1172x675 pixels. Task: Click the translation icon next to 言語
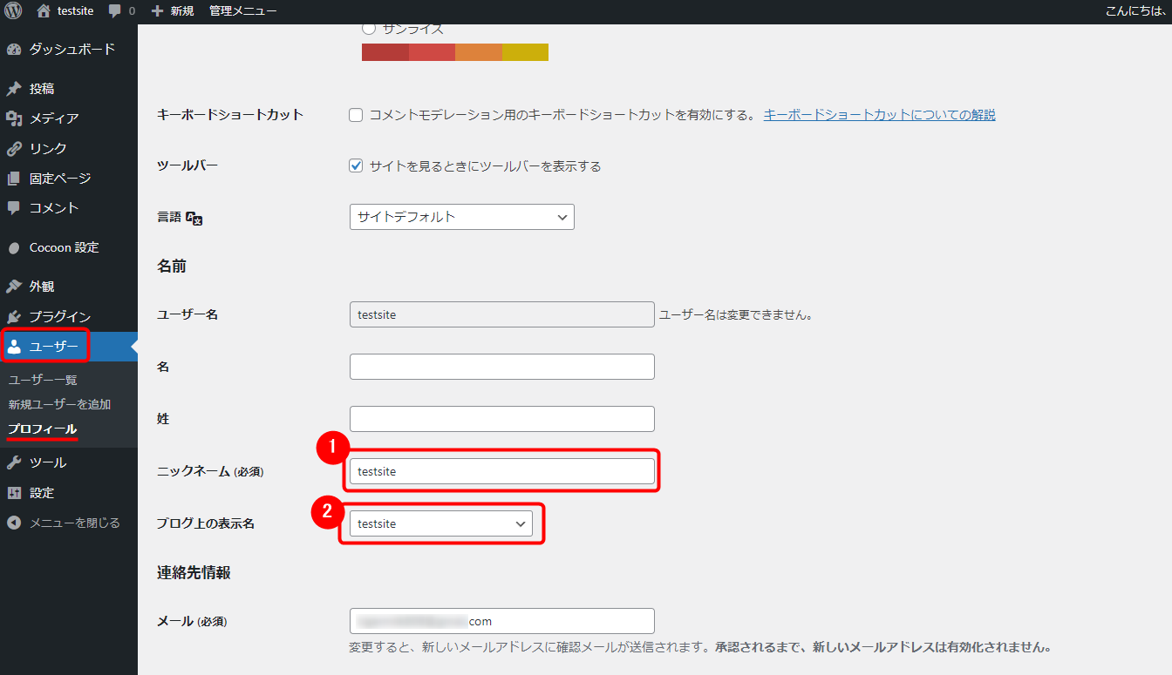click(194, 219)
